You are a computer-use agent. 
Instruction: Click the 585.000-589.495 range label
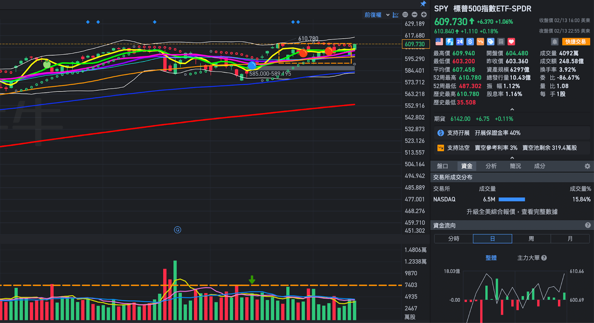point(270,74)
